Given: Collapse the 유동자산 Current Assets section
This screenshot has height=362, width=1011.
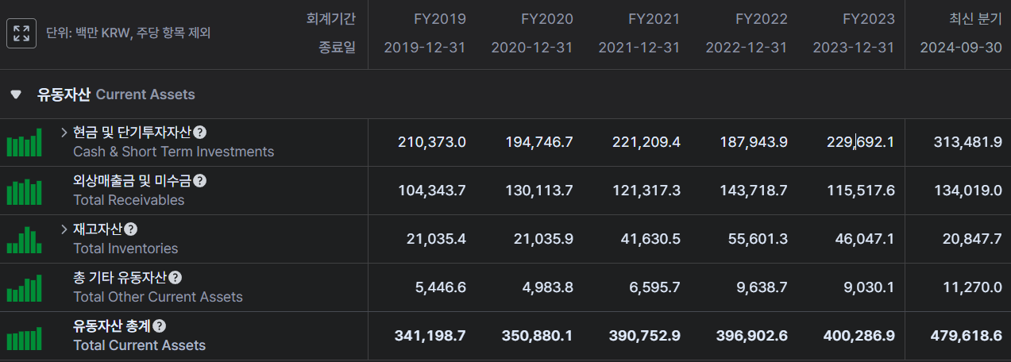Looking at the screenshot, I should click(16, 94).
